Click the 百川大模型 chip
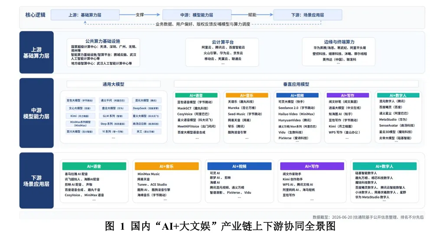The width and height of the screenshot is (440, 241). pos(80,131)
